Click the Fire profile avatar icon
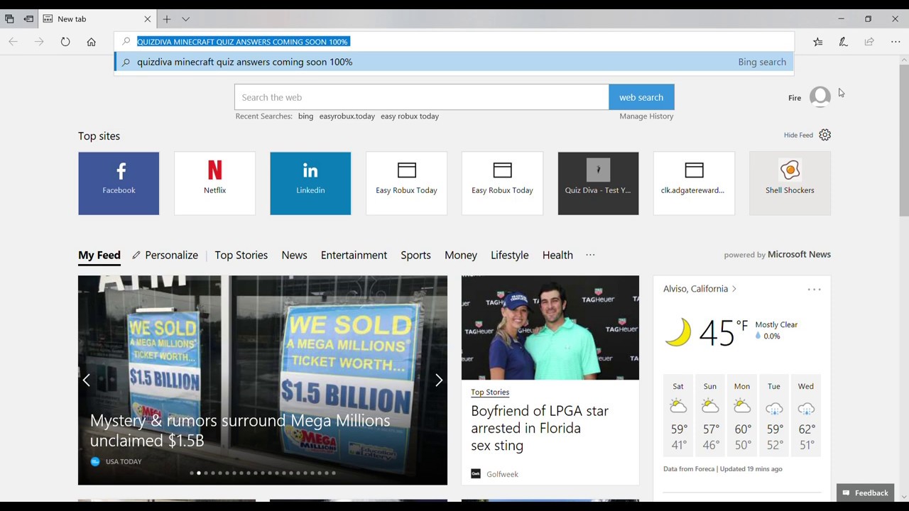The width and height of the screenshot is (909, 511). (x=820, y=97)
